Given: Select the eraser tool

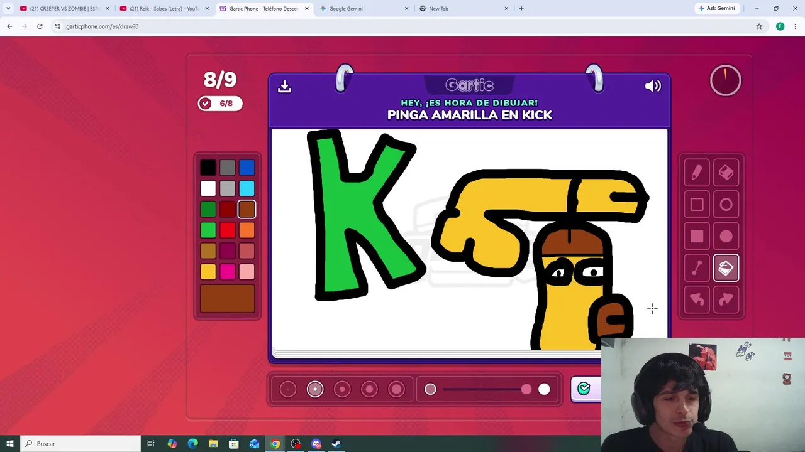Looking at the screenshot, I should 726,173.
